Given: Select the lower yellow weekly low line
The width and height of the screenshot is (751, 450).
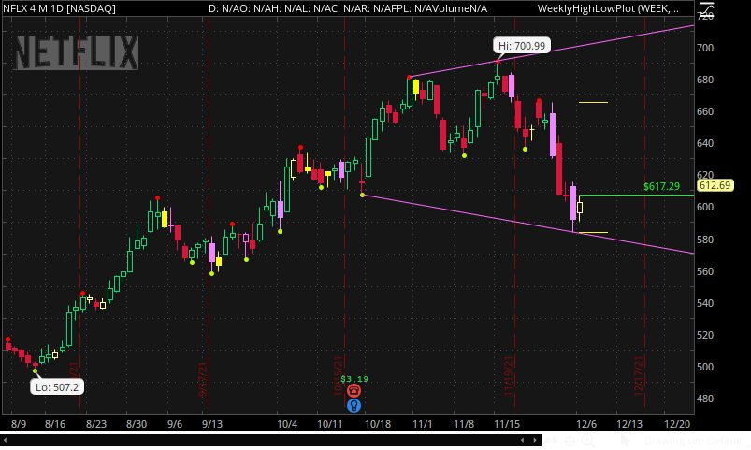Looking at the screenshot, I should [594, 233].
